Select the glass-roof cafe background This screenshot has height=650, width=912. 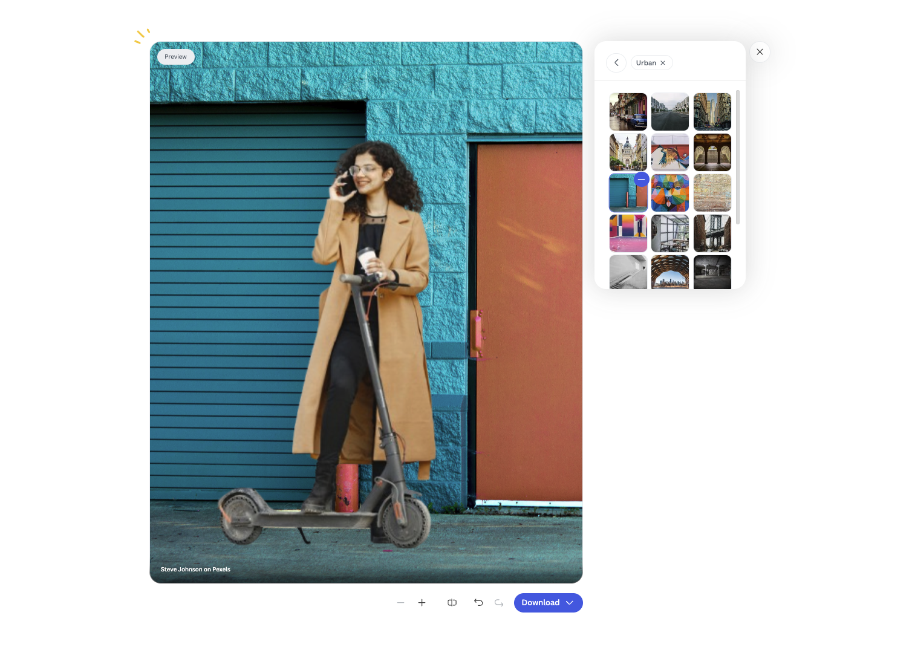tap(670, 233)
